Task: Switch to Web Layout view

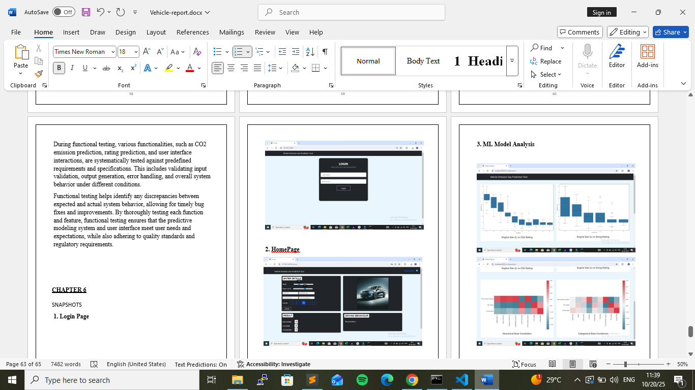Action: [593, 364]
